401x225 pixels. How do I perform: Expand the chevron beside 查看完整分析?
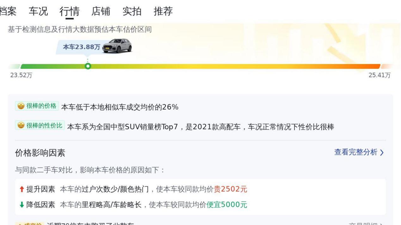(382, 153)
